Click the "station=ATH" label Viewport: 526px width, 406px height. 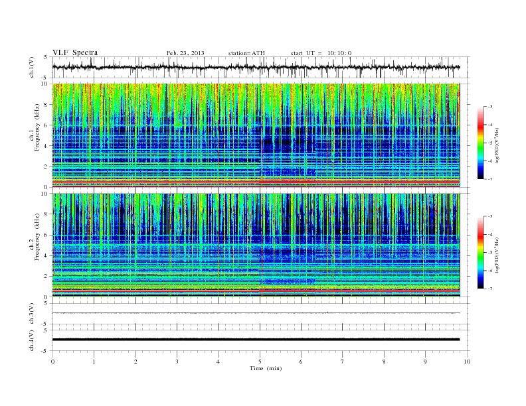pyautogui.click(x=246, y=53)
